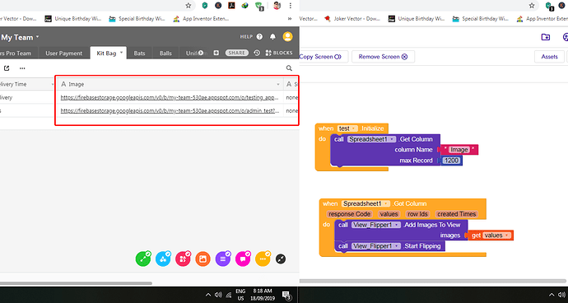This screenshot has width=568, height=303.
Task: Click the orange gallery circle icon
Action: coord(203,259)
